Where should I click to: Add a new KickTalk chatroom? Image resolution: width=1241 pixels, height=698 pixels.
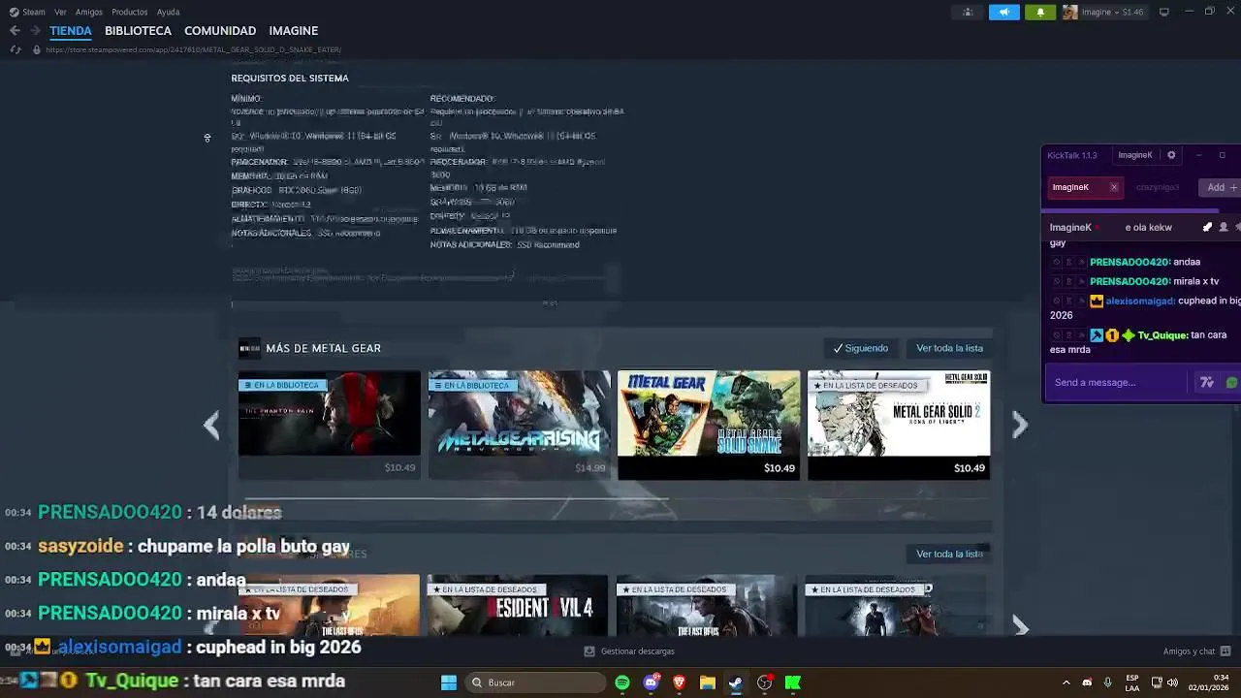(x=1221, y=187)
